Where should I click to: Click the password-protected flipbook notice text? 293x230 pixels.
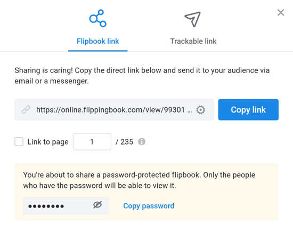(139, 180)
